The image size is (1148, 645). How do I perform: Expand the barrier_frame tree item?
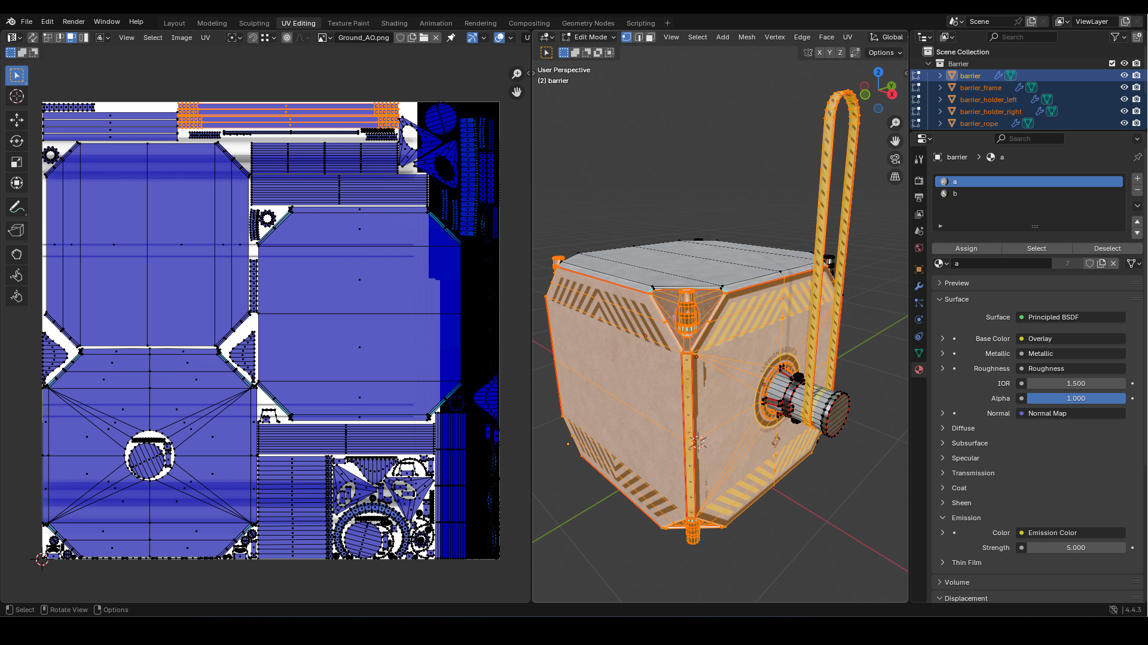(940, 88)
